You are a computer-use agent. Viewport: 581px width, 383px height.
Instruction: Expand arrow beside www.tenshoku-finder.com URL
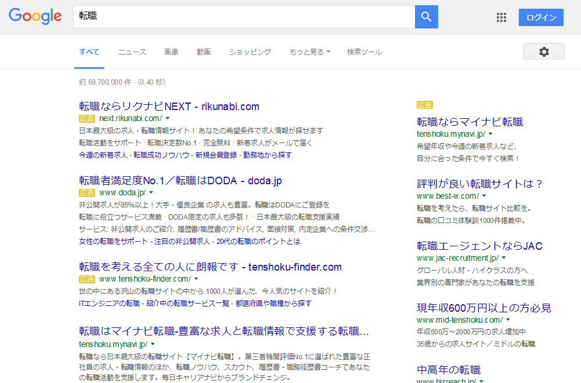coord(196,279)
